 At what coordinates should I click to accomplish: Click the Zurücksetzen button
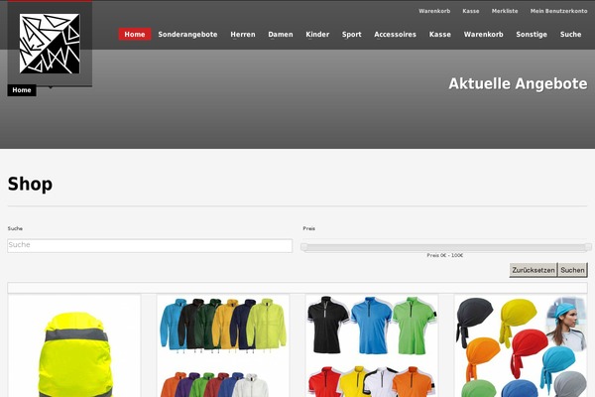(x=534, y=270)
